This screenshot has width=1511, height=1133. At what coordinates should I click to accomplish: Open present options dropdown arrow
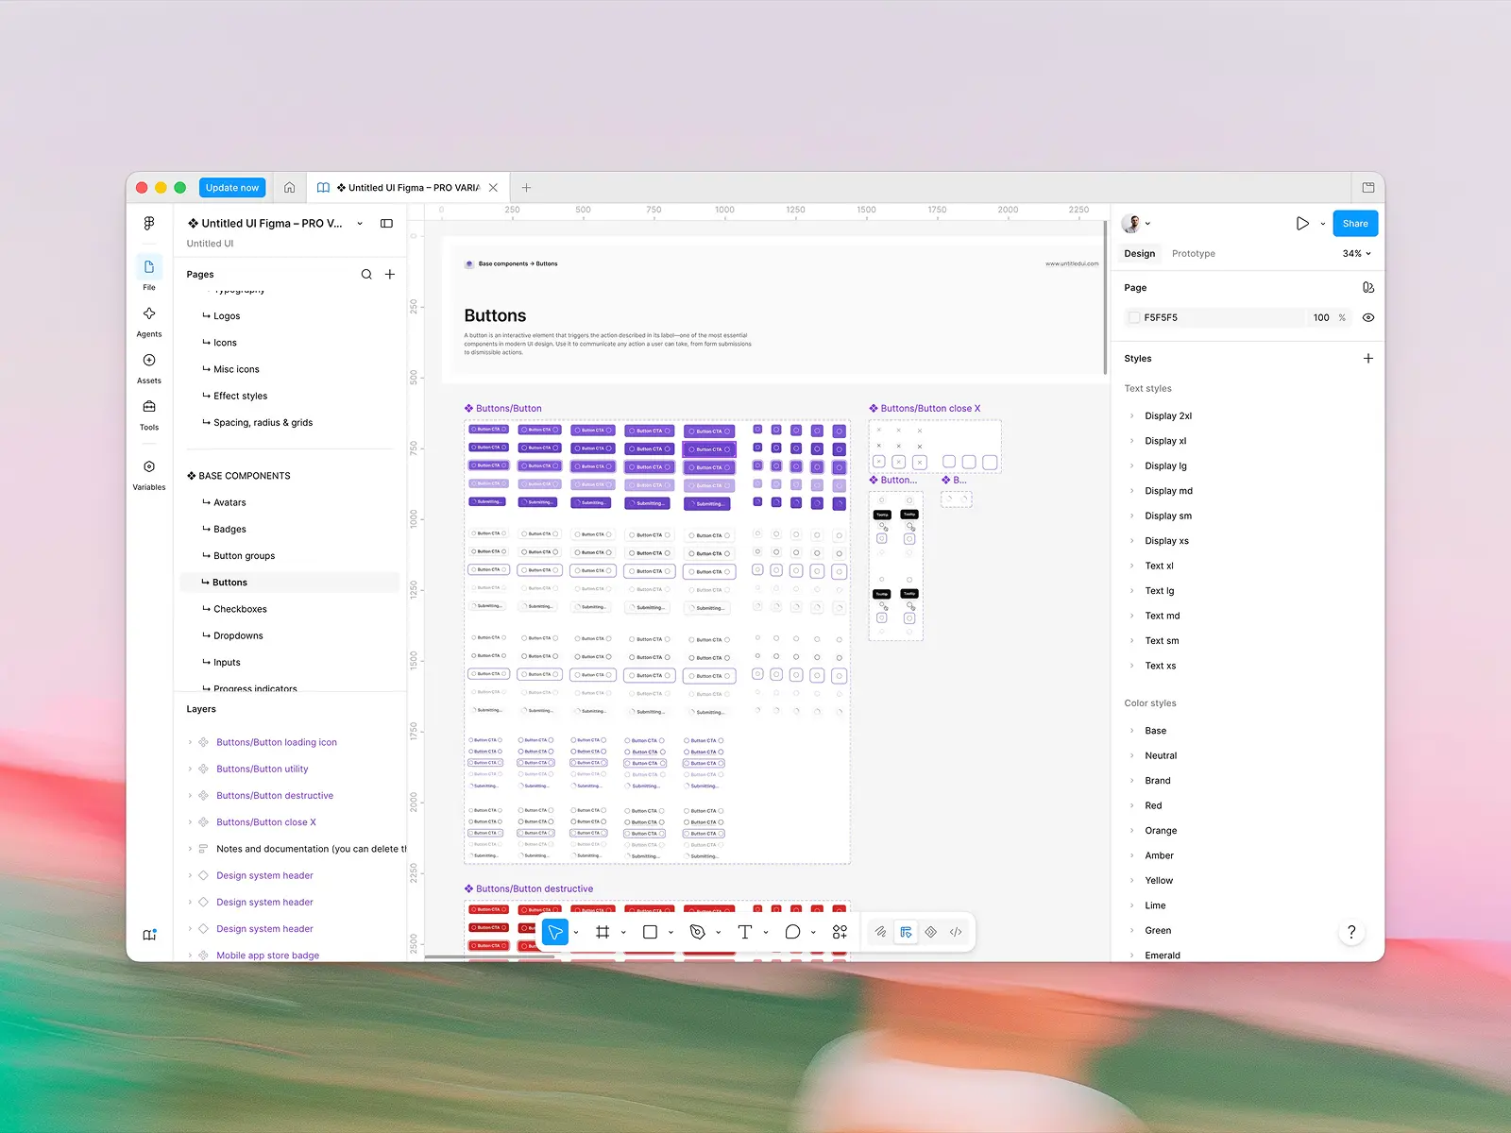[1322, 224]
